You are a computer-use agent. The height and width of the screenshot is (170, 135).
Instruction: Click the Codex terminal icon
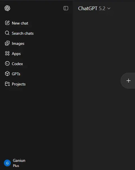click(7, 63)
